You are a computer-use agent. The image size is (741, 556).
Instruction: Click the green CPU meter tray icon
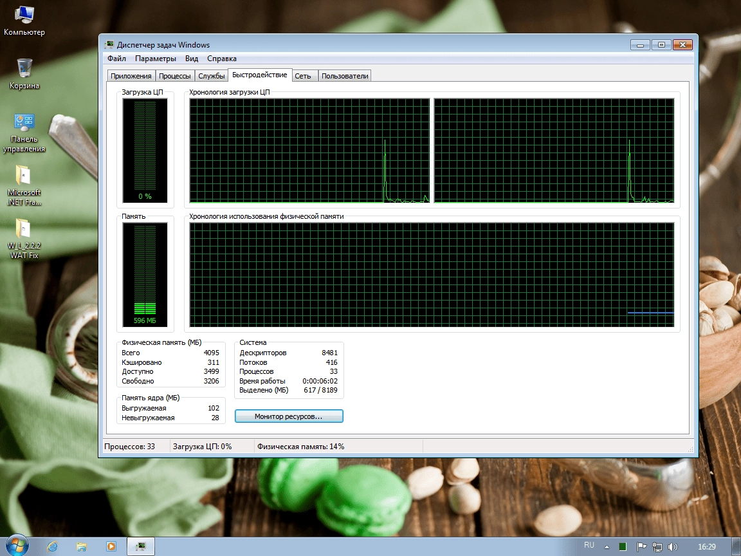pyautogui.click(x=623, y=546)
